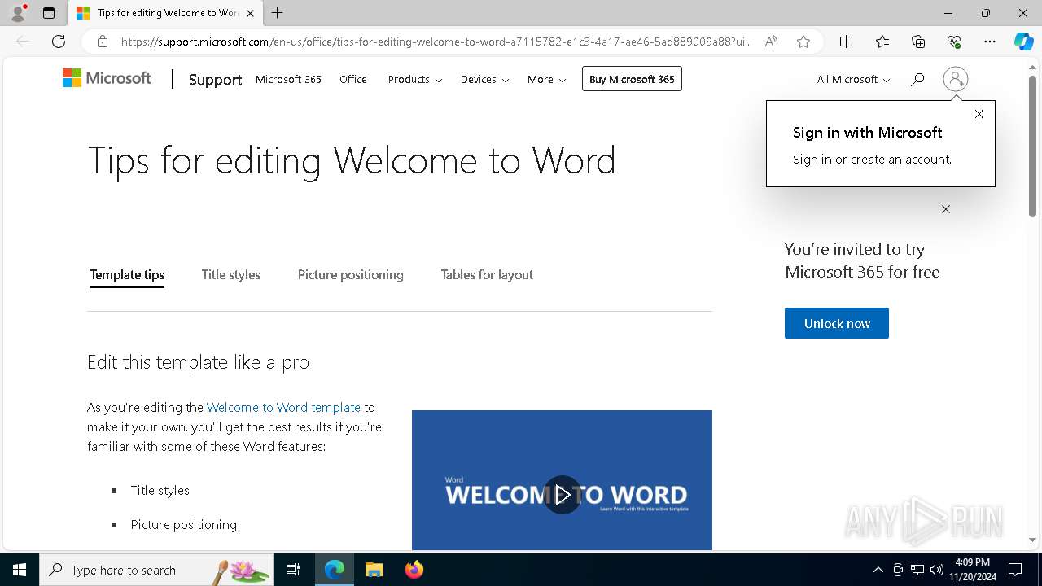
Task: Launch Firefox from the taskbar
Action: click(x=414, y=570)
